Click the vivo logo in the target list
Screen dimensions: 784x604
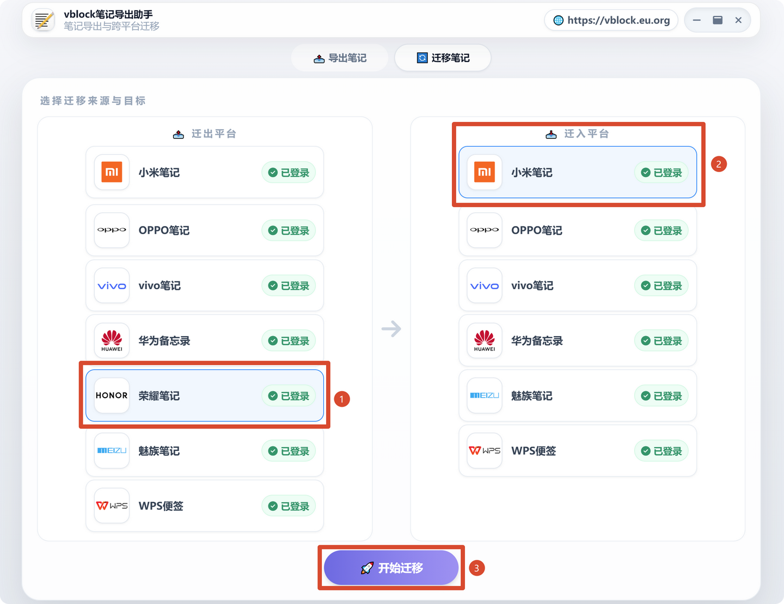(485, 285)
